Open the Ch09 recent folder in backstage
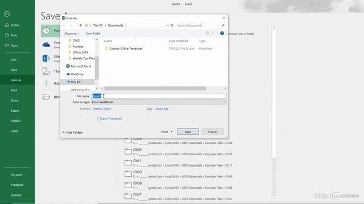This screenshot has width=364, height=204. 178,174
